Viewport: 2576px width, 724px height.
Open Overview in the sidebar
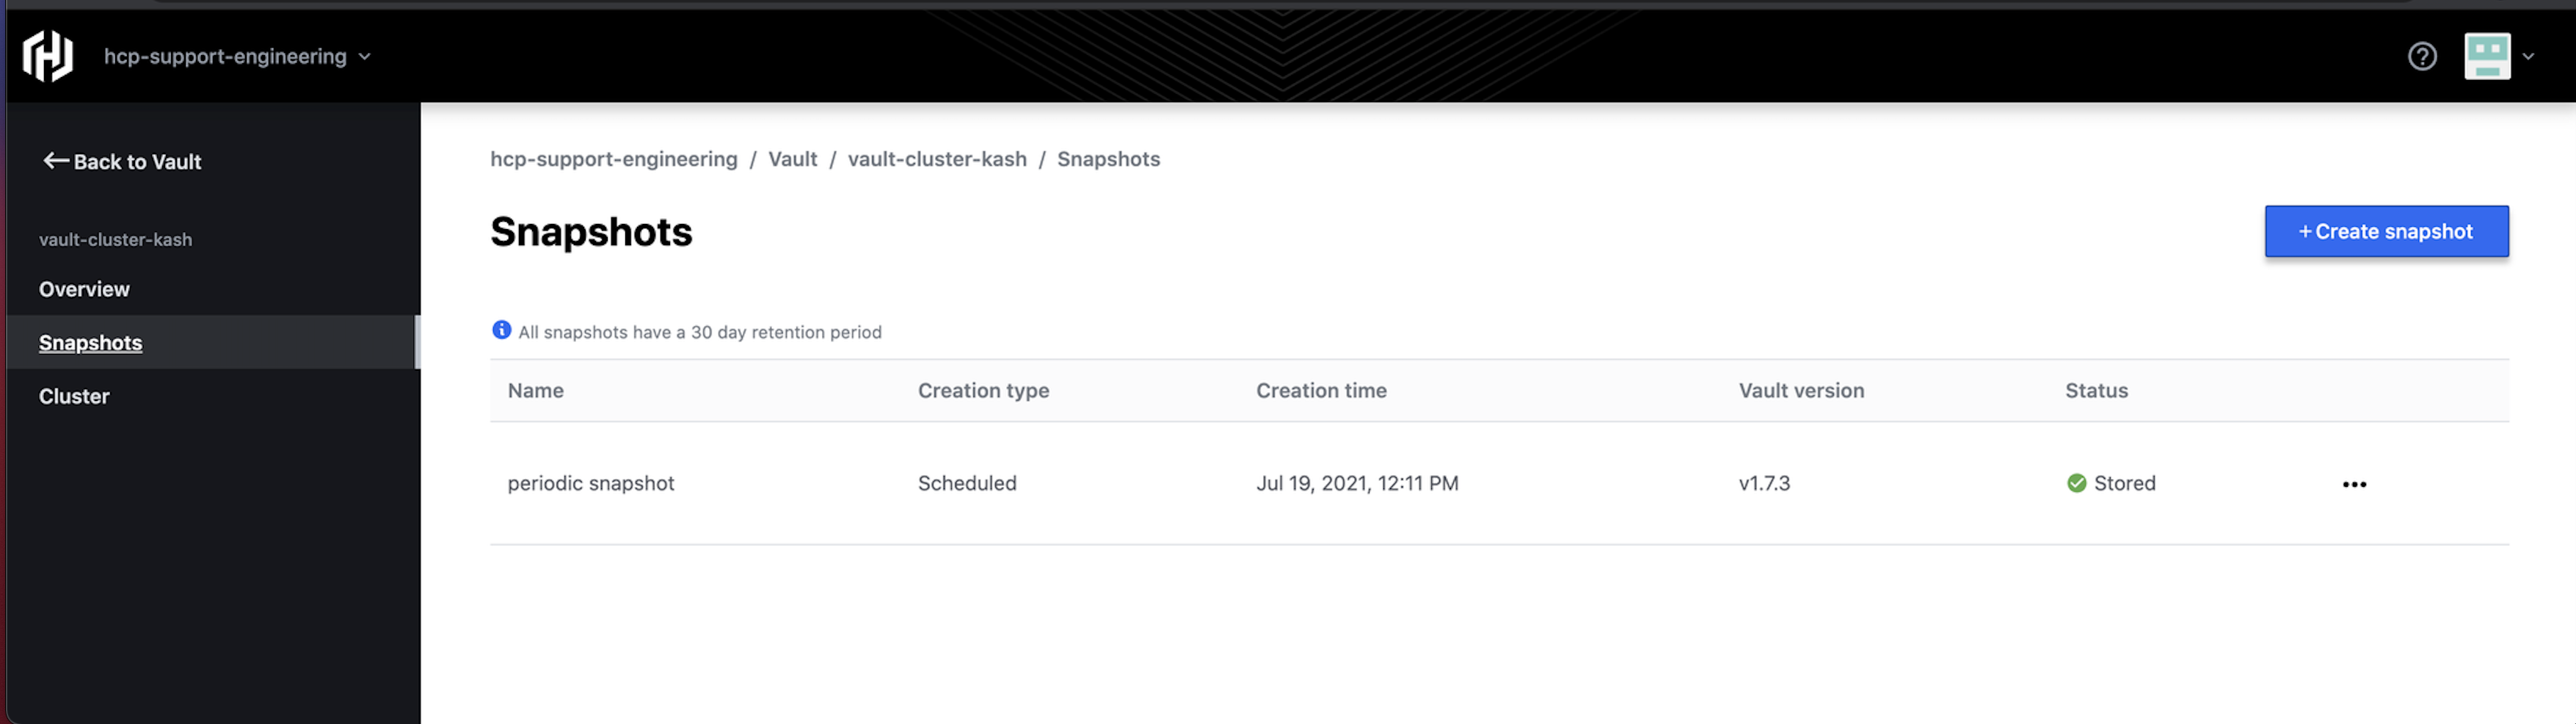[84, 289]
